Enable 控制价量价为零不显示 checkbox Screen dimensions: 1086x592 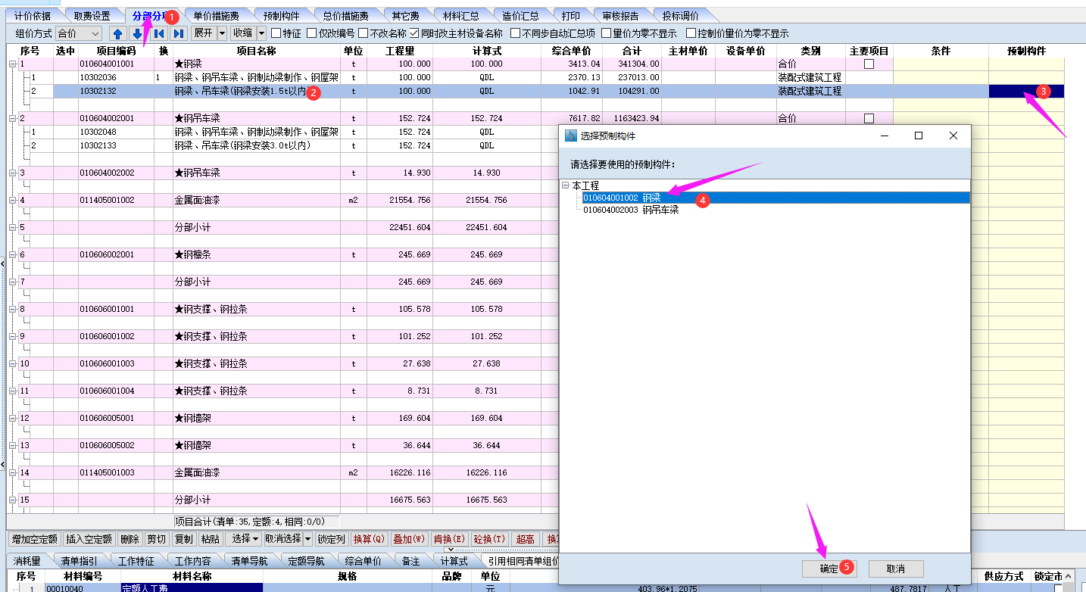[x=691, y=33]
